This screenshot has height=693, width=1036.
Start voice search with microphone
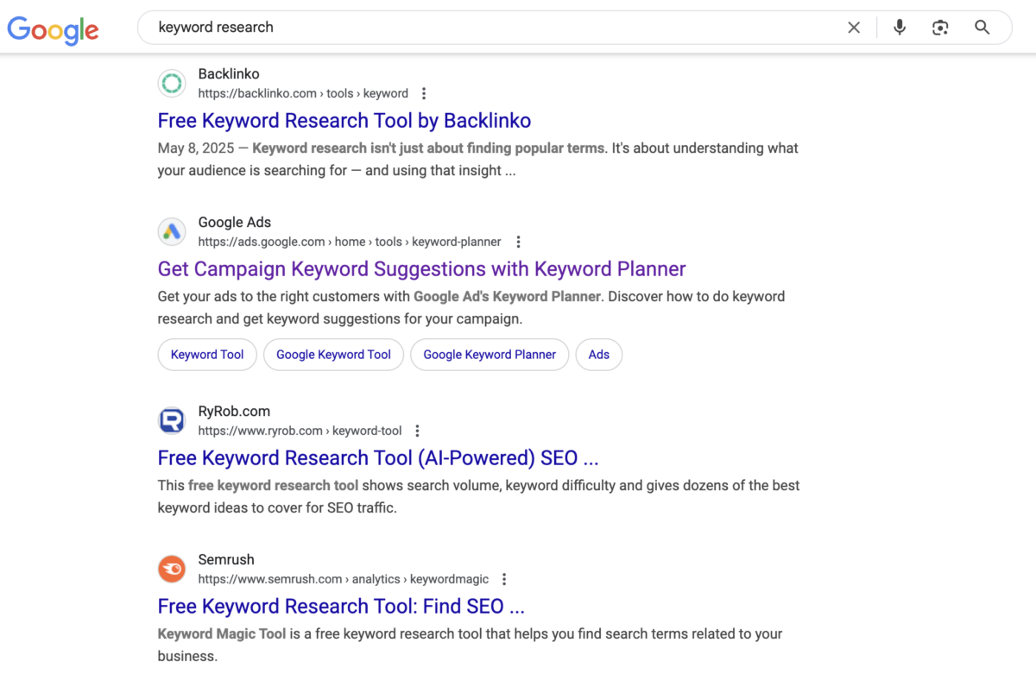tap(900, 28)
